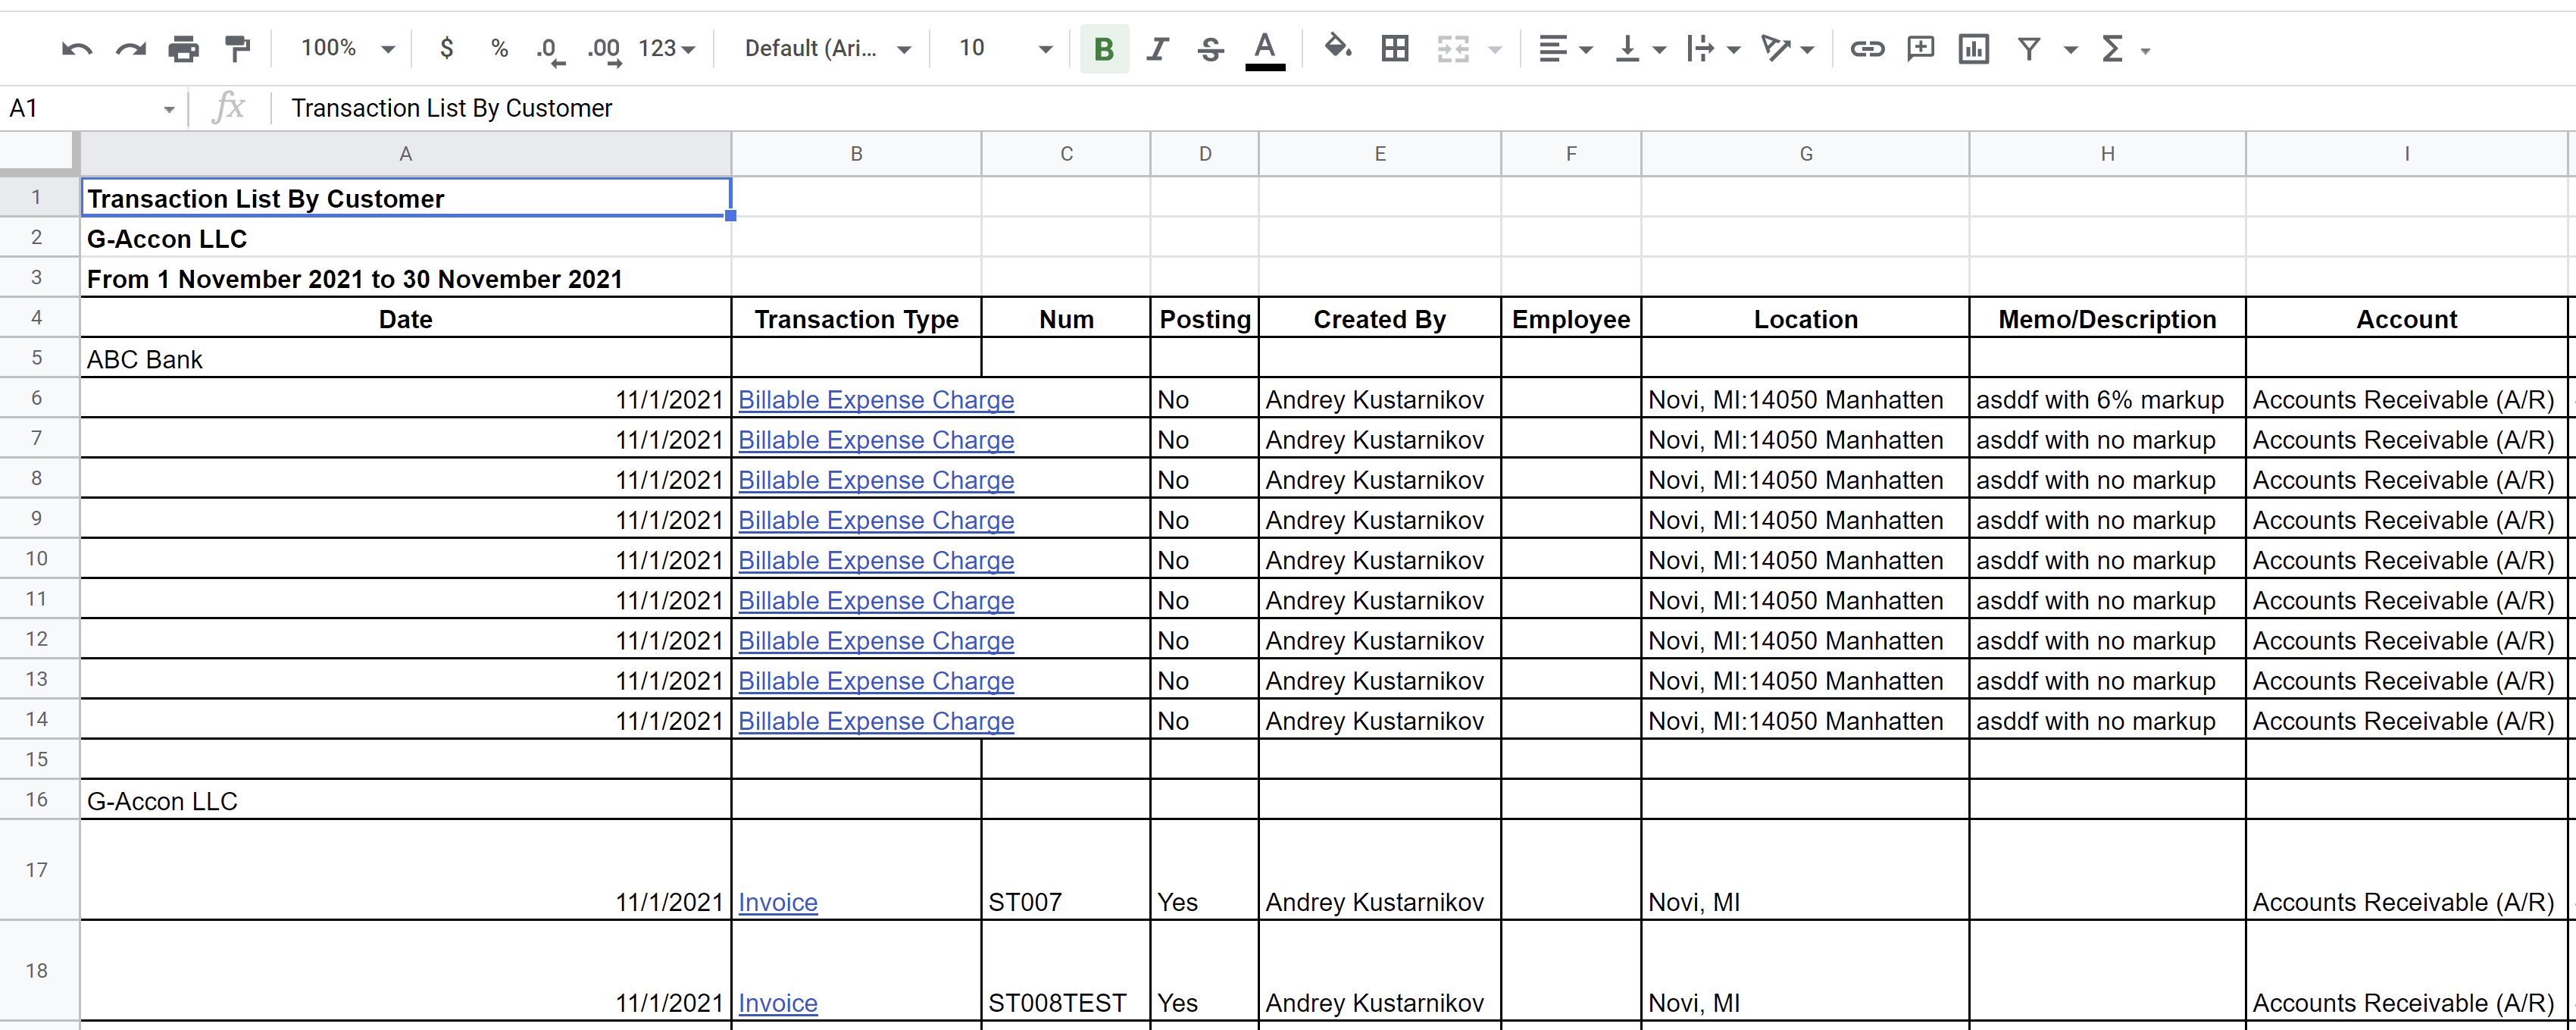This screenshot has width=2576, height=1030.
Task: Open Billable Expense Charge link in row 14
Action: click(876, 721)
